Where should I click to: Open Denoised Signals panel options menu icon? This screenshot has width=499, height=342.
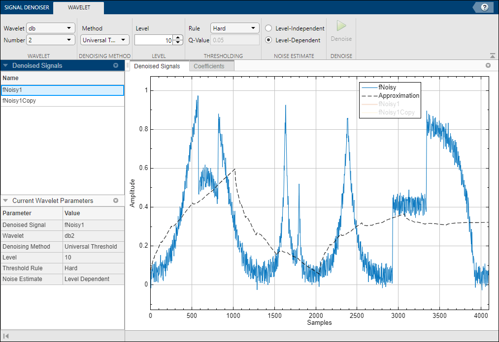(x=116, y=65)
